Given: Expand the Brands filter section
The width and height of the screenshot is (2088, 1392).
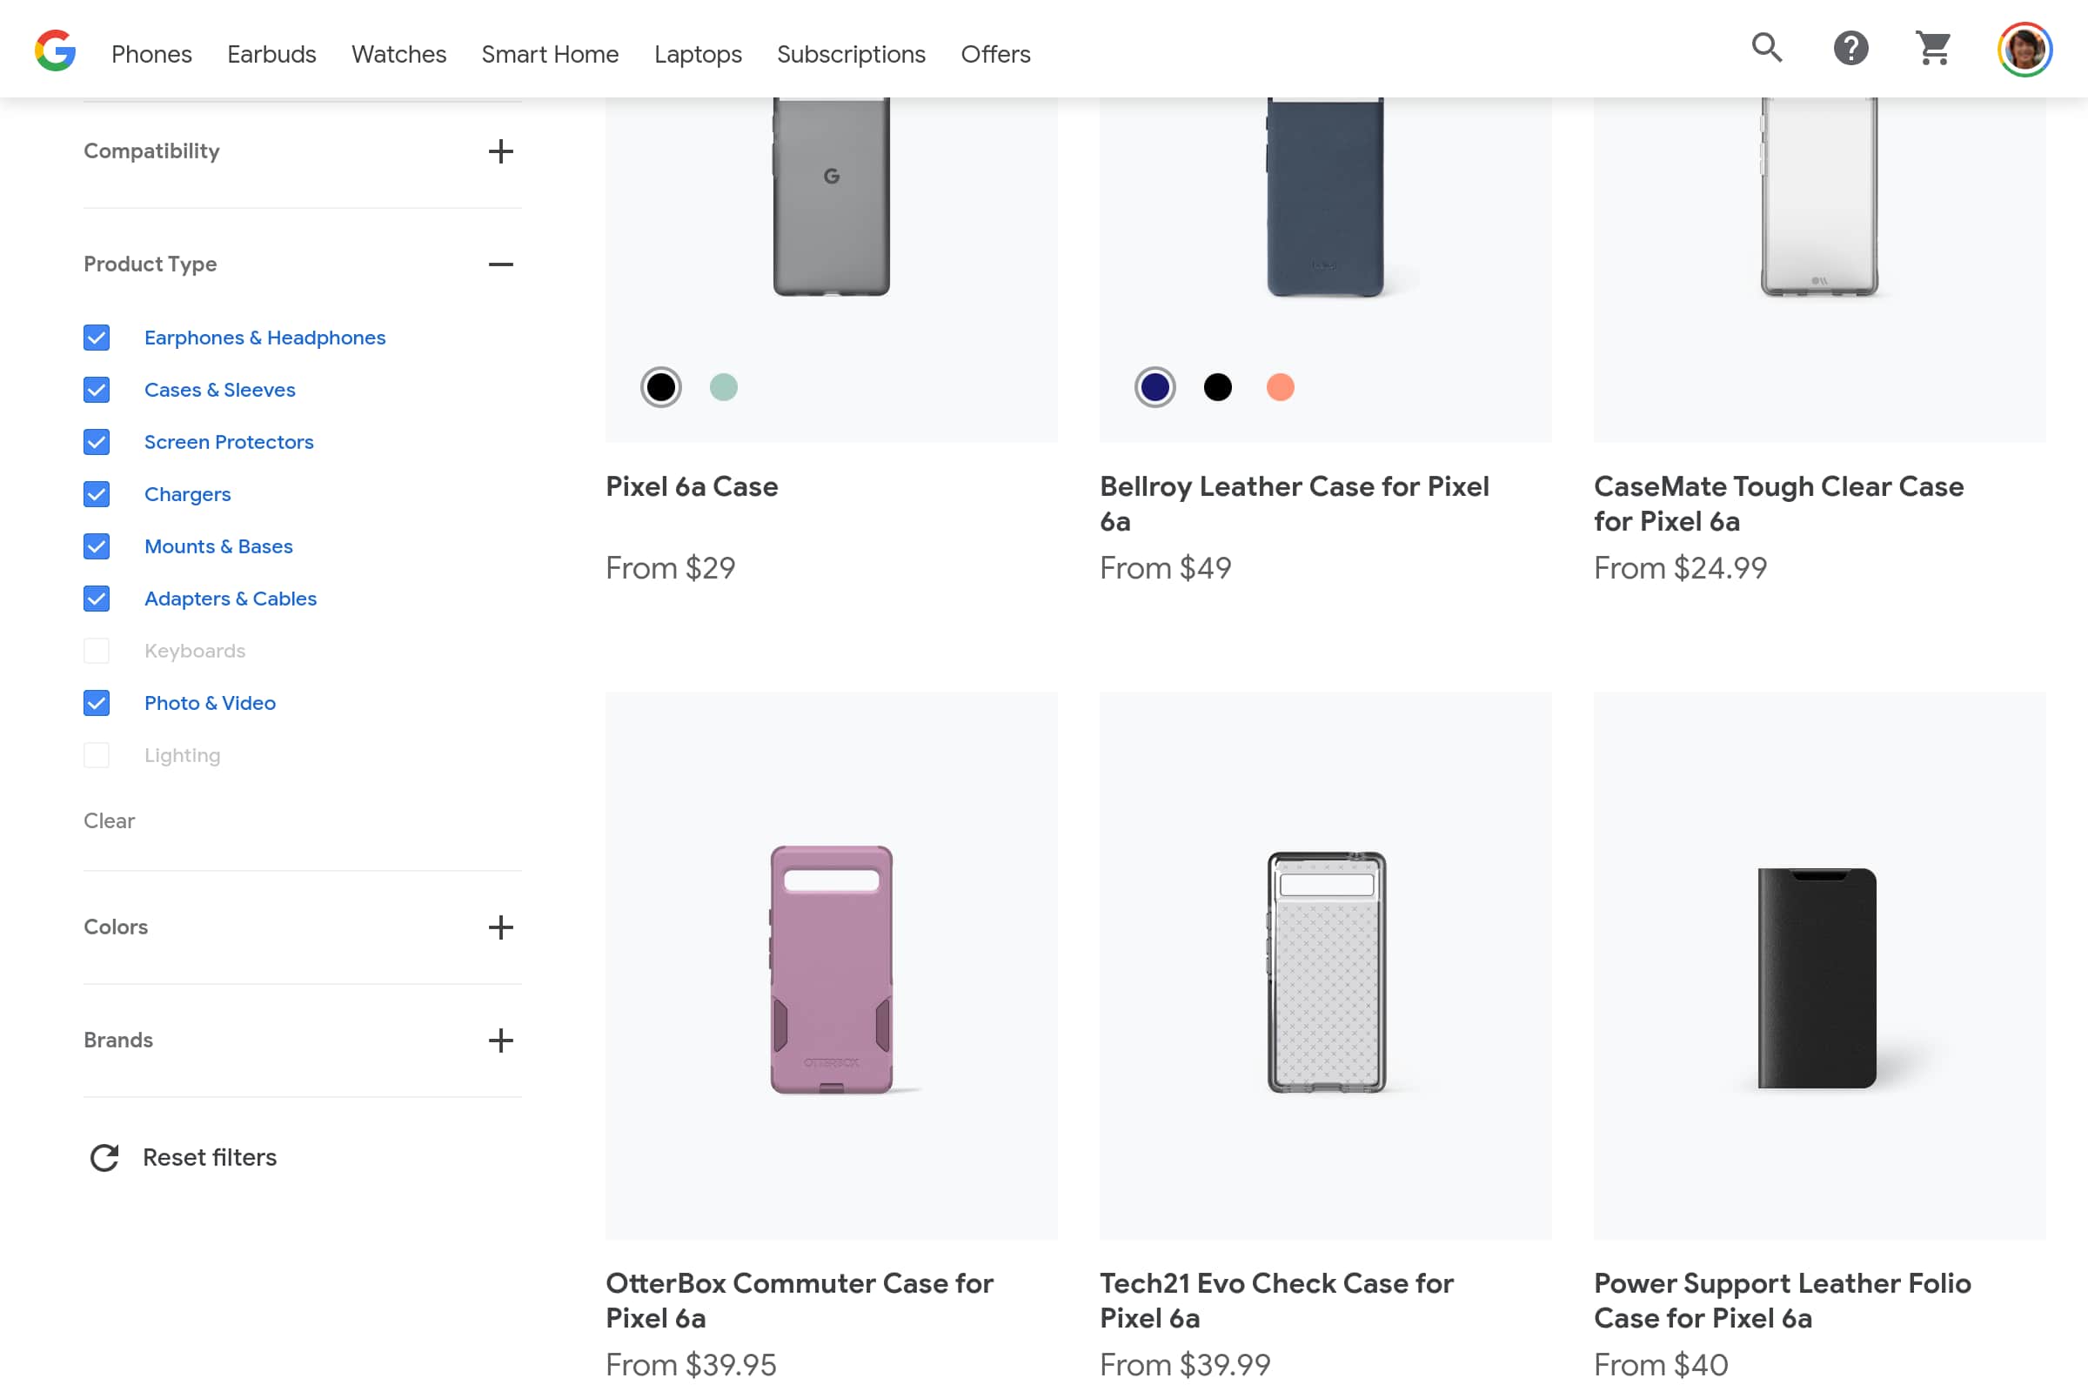Looking at the screenshot, I should pos(501,1041).
